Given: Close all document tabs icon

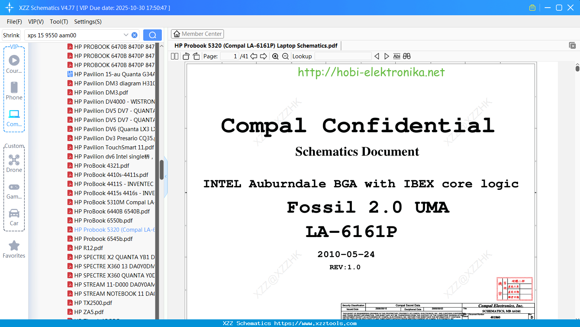Looking at the screenshot, I should (572, 45).
